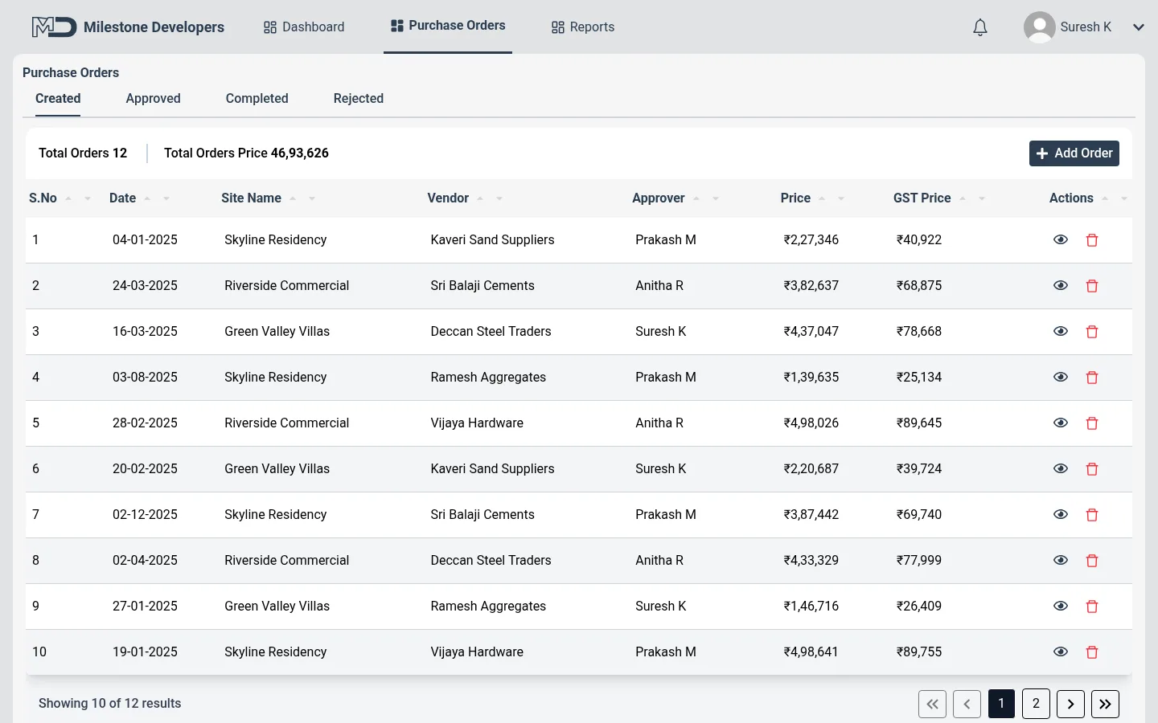Viewport: 1158px width, 723px height.
Task: Switch to the Approved tab
Action: click(x=153, y=99)
